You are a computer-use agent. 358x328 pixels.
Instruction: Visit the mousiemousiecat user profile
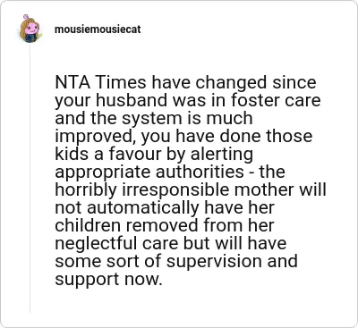point(98,29)
